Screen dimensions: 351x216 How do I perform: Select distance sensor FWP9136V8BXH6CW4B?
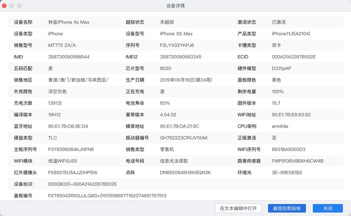pos(297,161)
